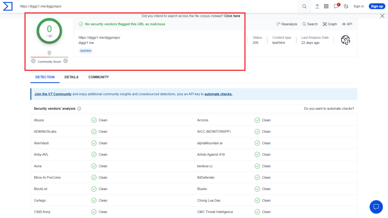388x218 pixels.
Task: Click the clean check icon for CMC Threat Intelligence
Action: coord(257,212)
